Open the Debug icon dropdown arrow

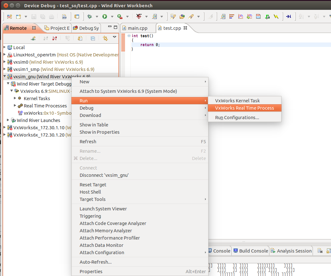point(97,16)
